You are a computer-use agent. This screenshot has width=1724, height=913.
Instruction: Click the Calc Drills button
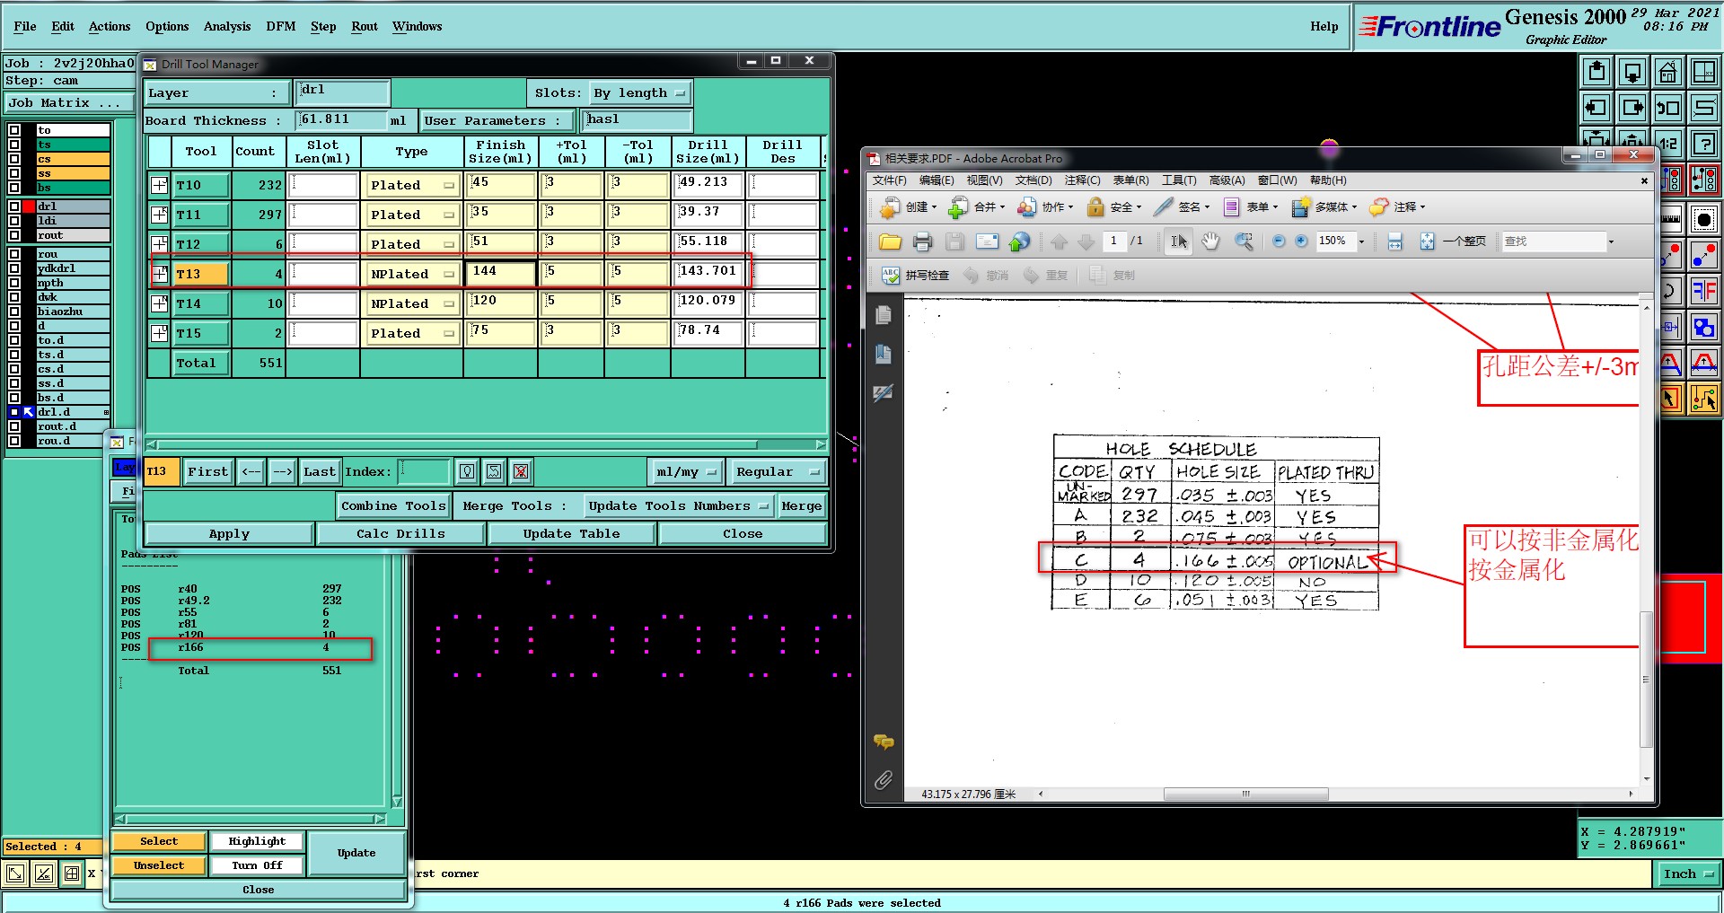click(x=400, y=533)
